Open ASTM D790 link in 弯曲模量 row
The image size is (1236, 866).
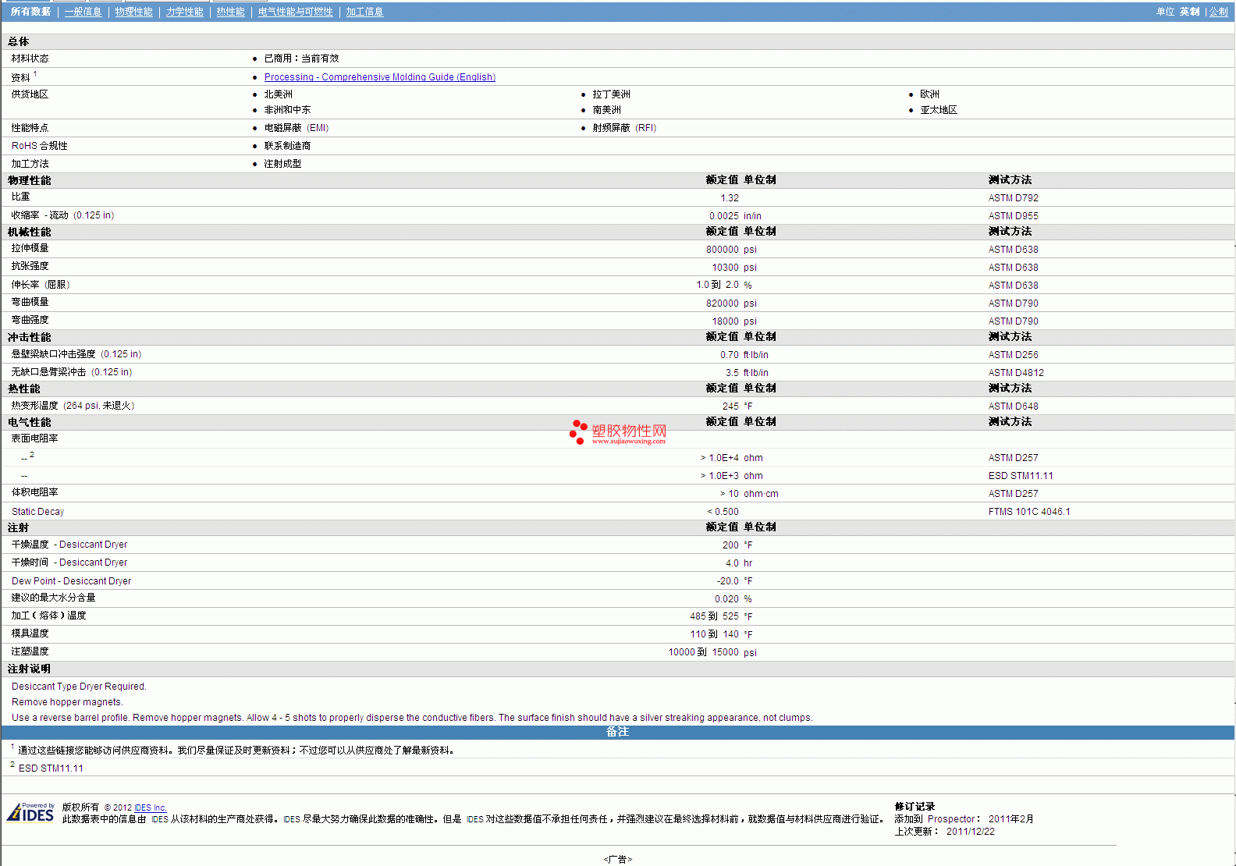(x=1013, y=303)
